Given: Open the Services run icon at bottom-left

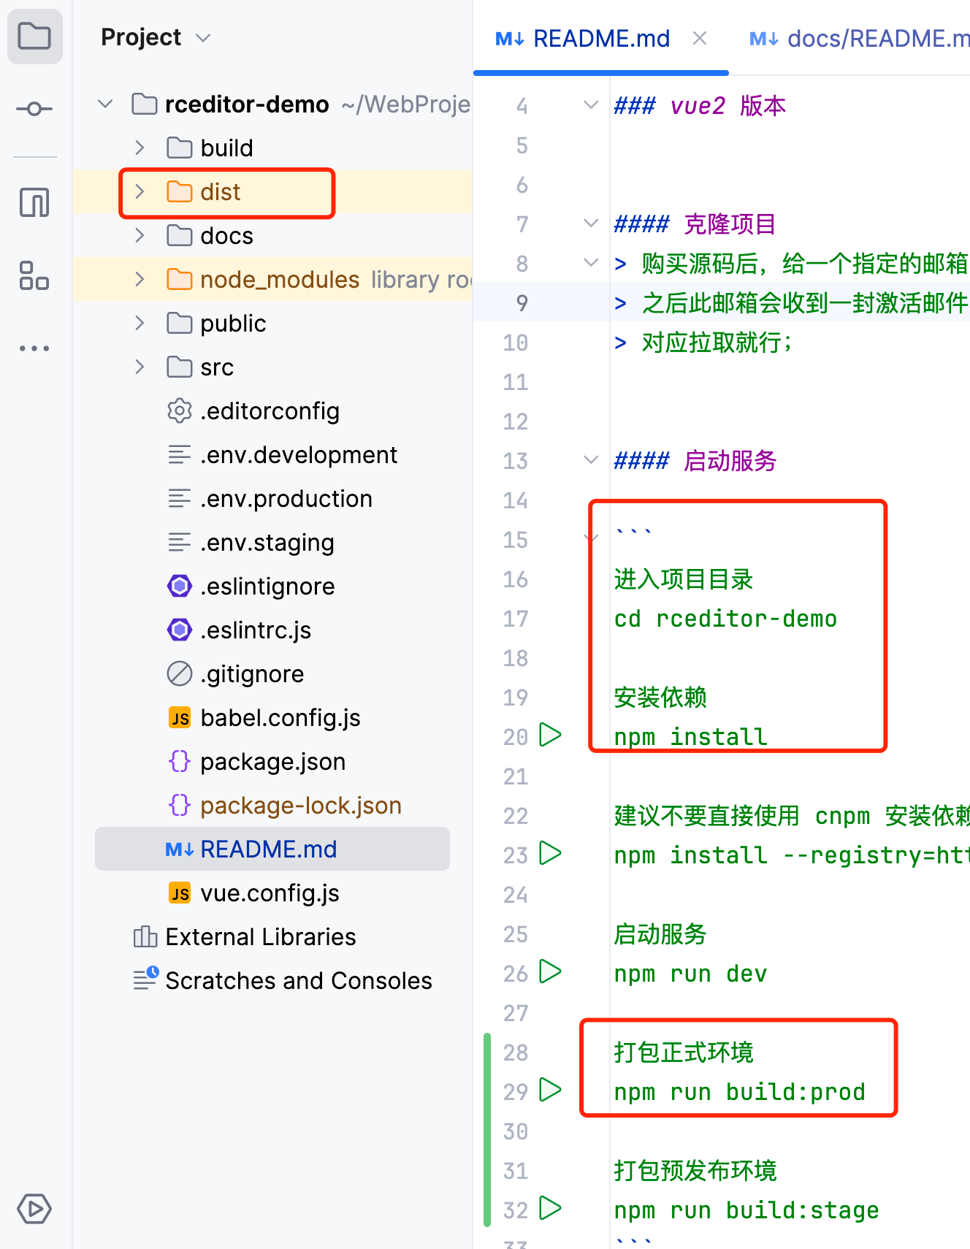Looking at the screenshot, I should pyautogui.click(x=34, y=1209).
